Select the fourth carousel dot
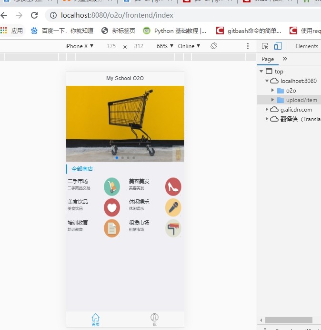Screen dimensions: 321x330 [134, 158]
